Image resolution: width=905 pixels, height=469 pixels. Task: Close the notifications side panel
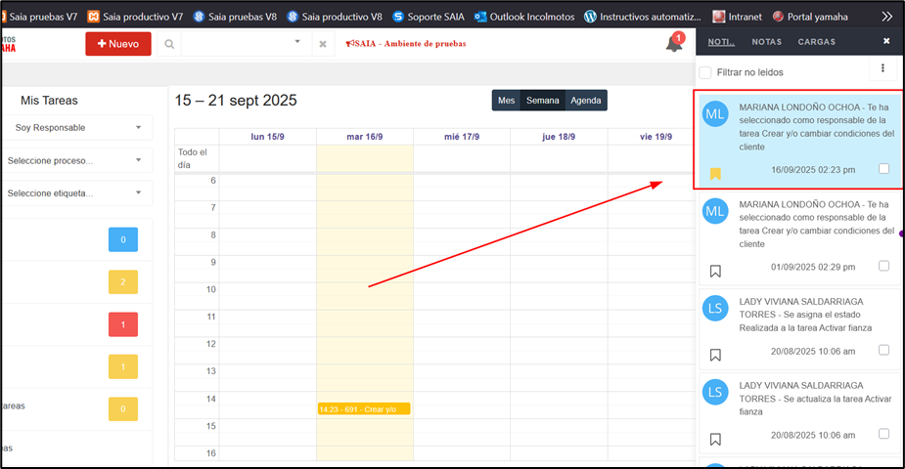pos(886,42)
